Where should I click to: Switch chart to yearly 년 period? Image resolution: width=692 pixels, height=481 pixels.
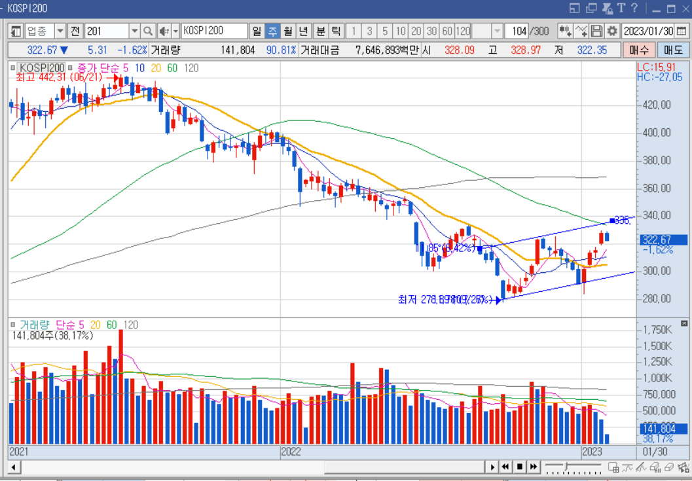[x=303, y=31]
